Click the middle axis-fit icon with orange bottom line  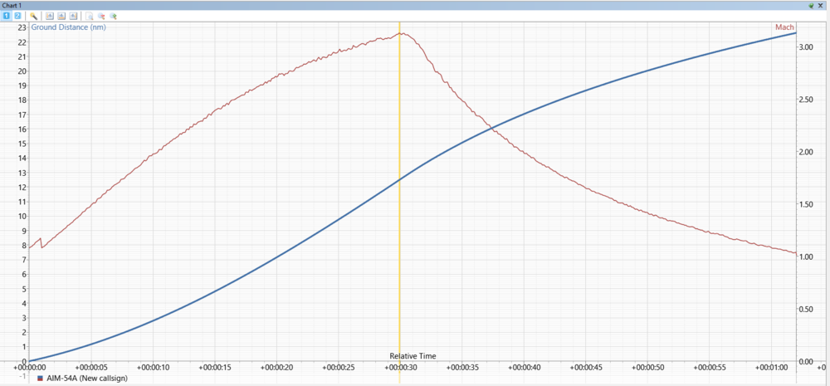pyautogui.click(x=61, y=16)
